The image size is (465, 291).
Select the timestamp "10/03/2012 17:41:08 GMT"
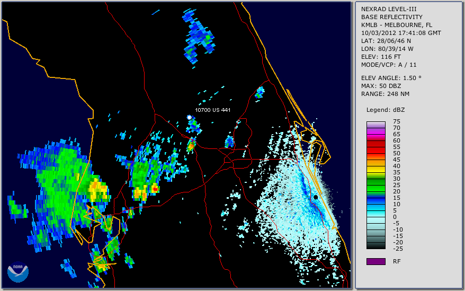(x=401, y=33)
